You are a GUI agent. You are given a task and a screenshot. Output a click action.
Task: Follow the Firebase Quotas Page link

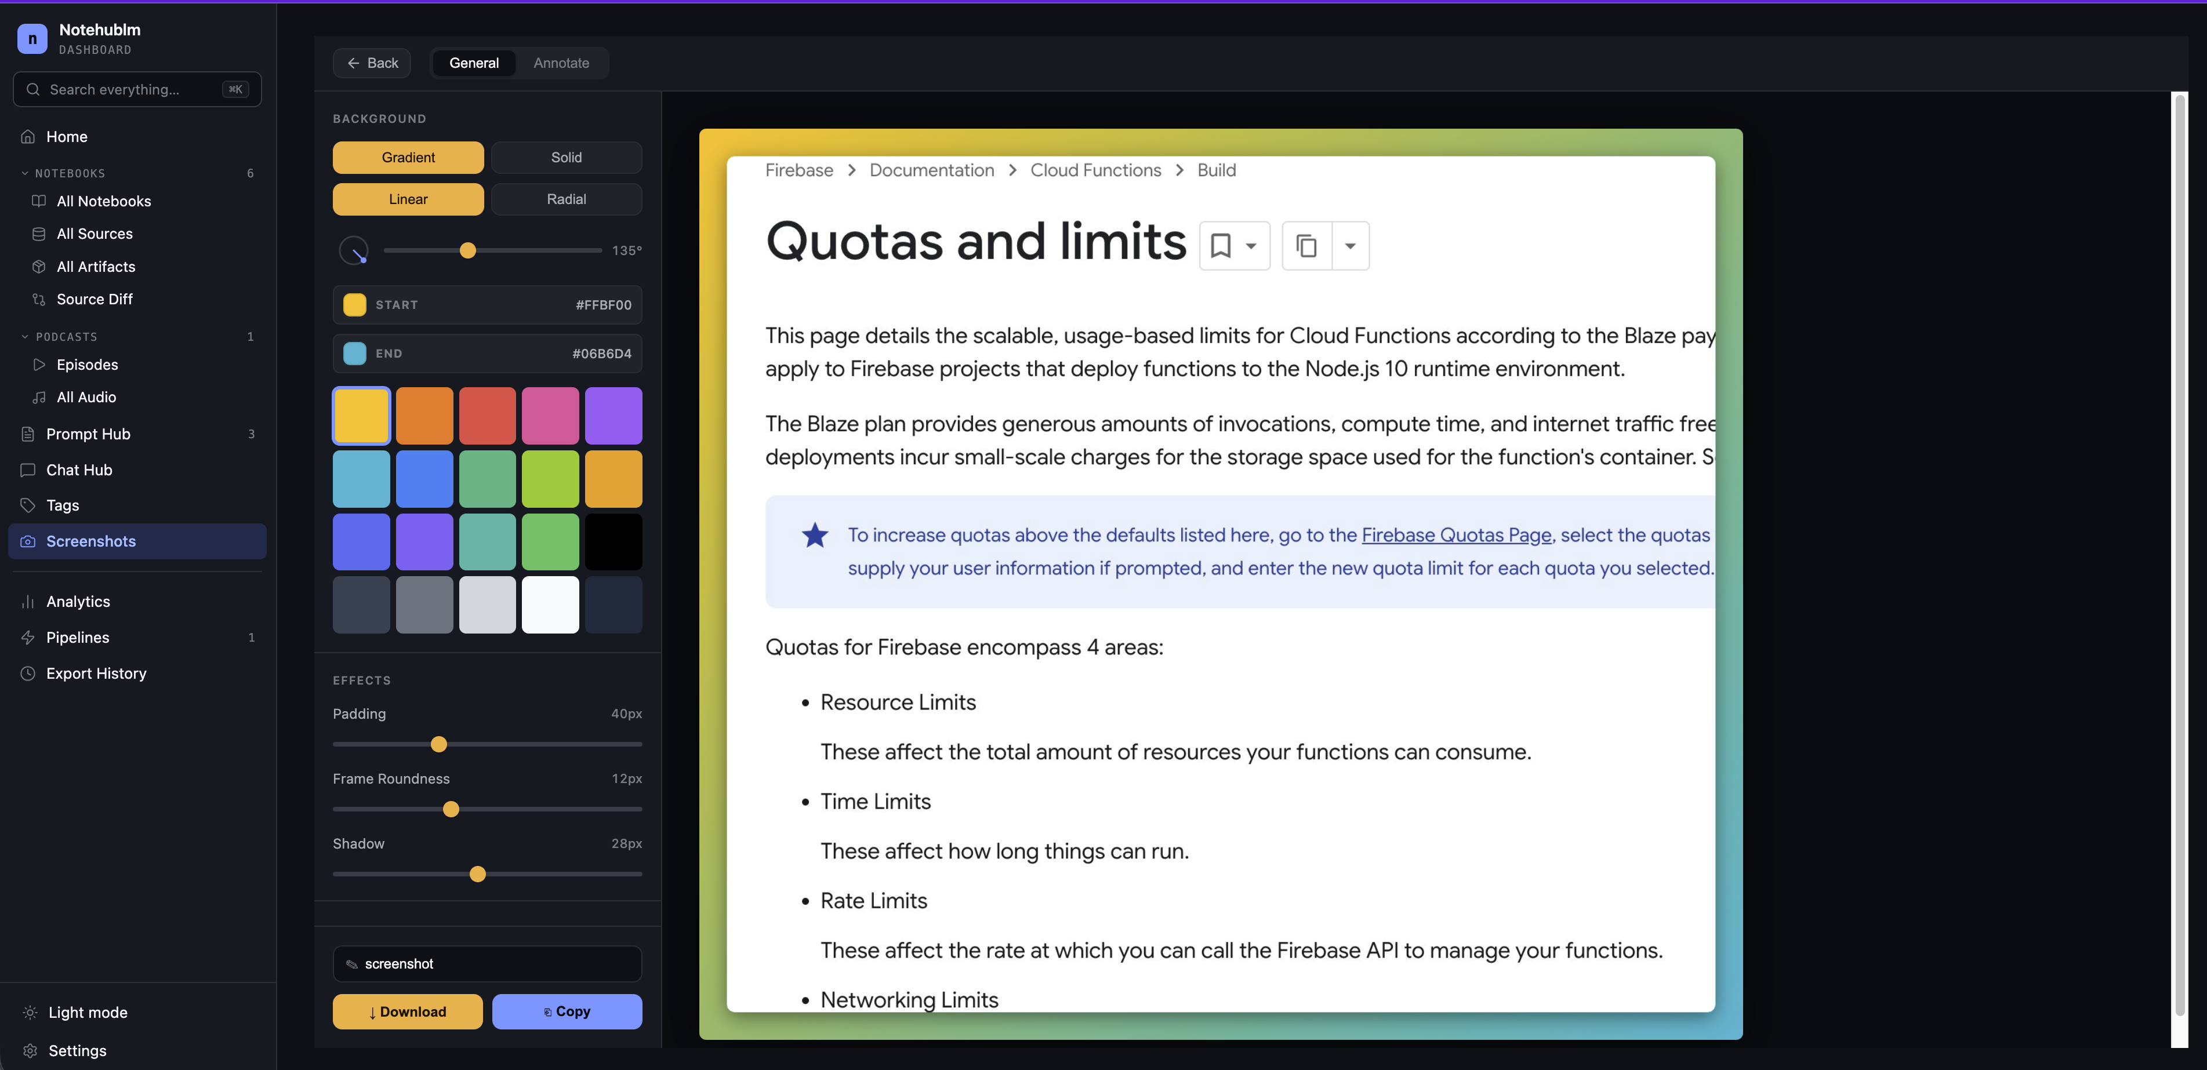1457,534
